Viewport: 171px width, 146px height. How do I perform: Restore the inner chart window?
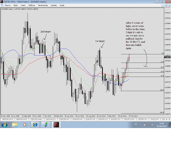(166, 5)
